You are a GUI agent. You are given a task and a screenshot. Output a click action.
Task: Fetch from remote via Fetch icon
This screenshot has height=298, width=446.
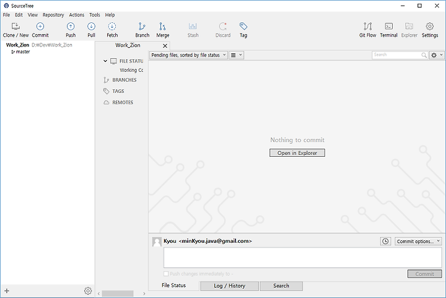coord(112,30)
